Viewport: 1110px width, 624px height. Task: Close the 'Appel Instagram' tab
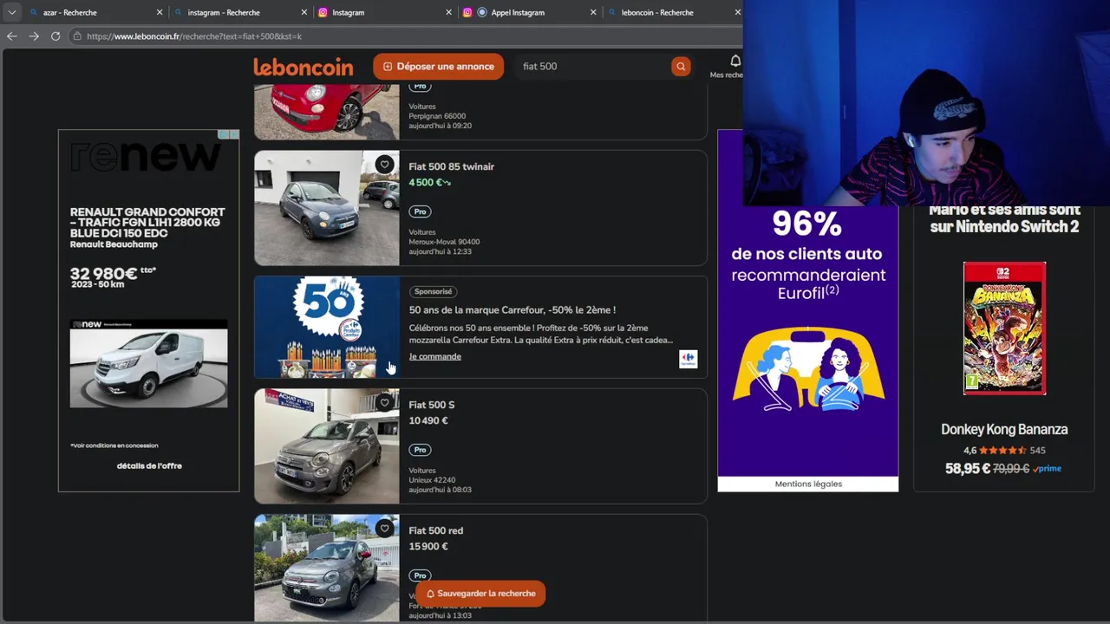point(593,12)
